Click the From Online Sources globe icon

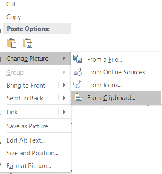[77, 72]
